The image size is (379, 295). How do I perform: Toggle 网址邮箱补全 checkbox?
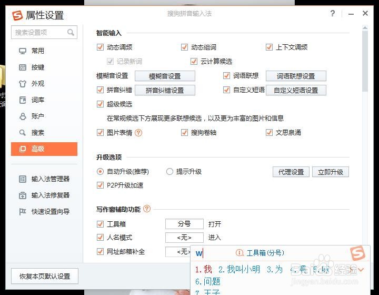[x=100, y=252]
